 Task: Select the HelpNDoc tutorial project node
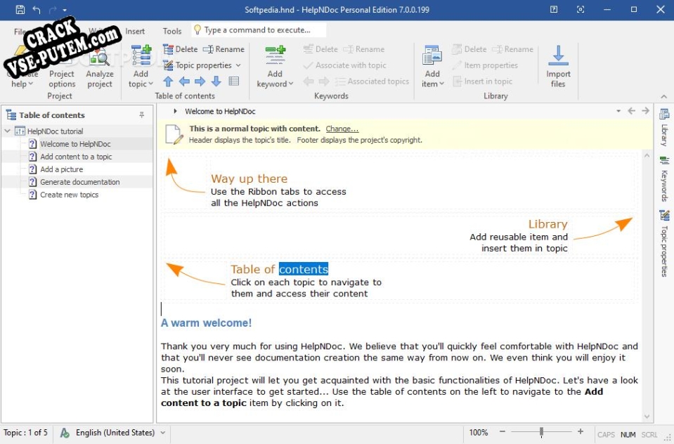[x=55, y=131]
